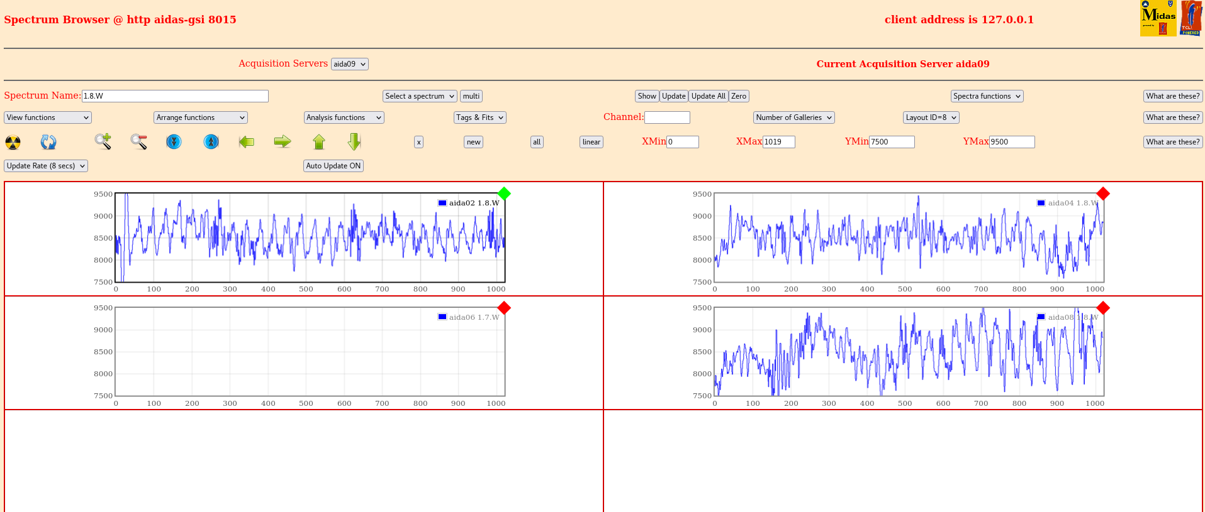Screen dimensions: 1205x512
Task: Click the green right arrow icon
Action: [x=283, y=142]
